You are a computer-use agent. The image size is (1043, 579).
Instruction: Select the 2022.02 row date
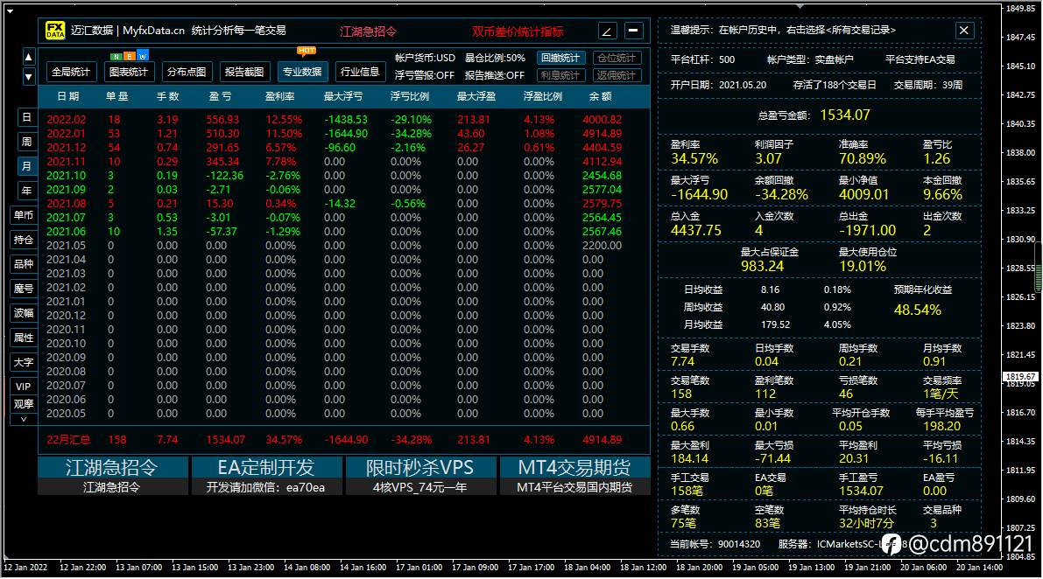coord(66,120)
